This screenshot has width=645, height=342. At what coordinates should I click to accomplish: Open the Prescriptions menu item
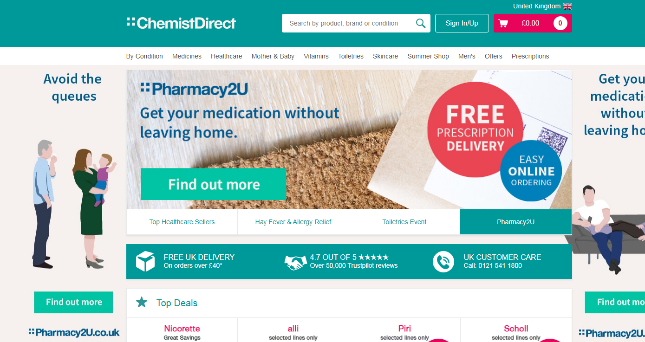(530, 56)
